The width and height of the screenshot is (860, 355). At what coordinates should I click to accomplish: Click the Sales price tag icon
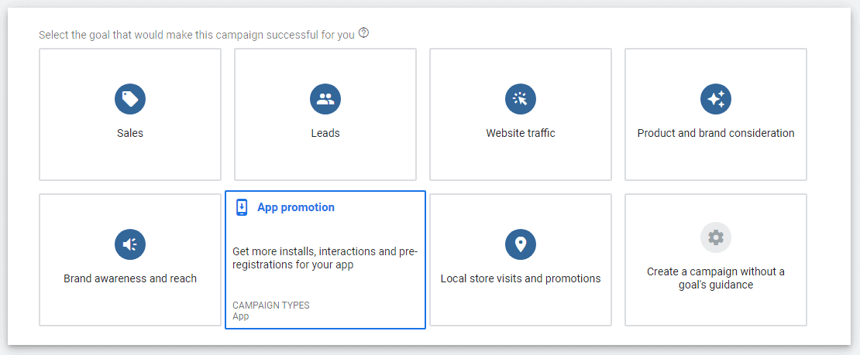(x=130, y=99)
